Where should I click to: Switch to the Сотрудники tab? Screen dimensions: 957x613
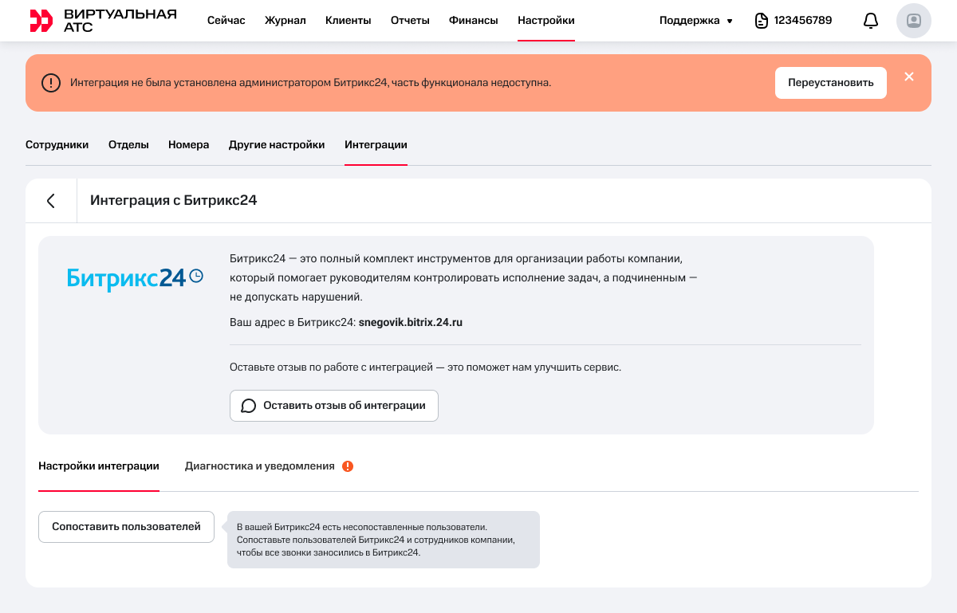point(57,145)
